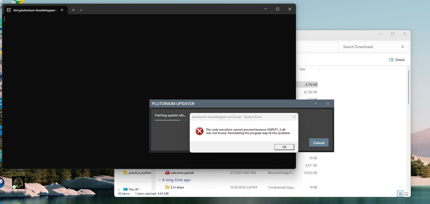Click the 14 KB size cell
This screenshot has width=430, height=204.
point(313,187)
